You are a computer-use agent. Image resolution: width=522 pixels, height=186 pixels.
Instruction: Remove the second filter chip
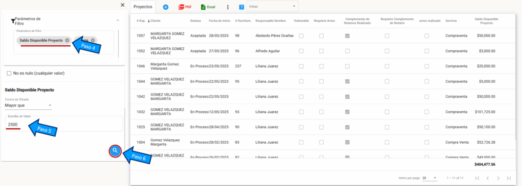[93, 40]
